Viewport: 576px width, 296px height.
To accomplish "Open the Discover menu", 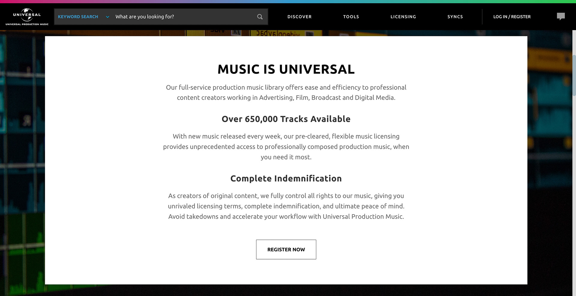I will pyautogui.click(x=299, y=17).
